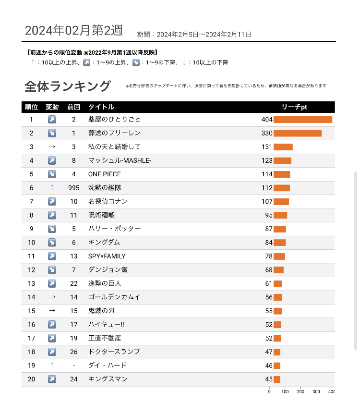Click the up-arrow icon for キングスマン

tap(52, 379)
